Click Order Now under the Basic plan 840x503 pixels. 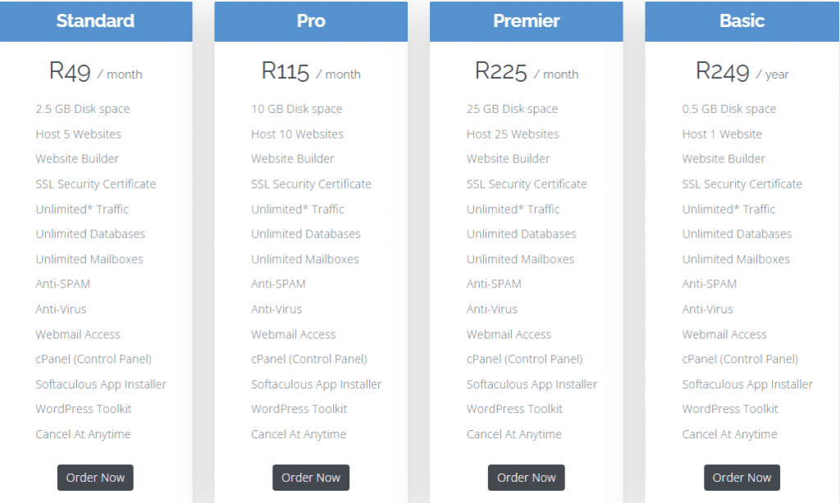(x=742, y=478)
